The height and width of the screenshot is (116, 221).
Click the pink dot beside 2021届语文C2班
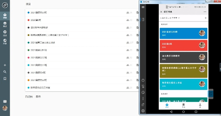click(x=28, y=58)
